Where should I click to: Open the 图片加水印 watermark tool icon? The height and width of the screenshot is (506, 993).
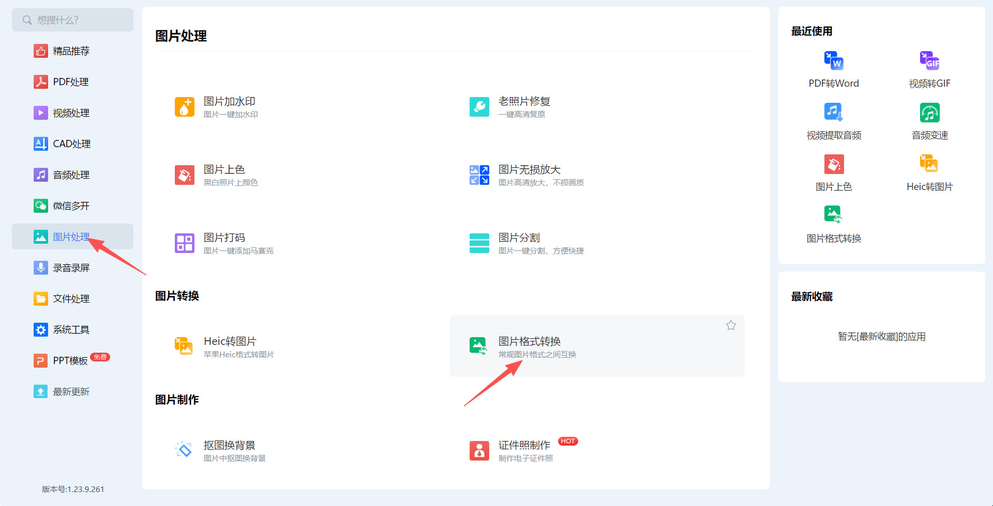pyautogui.click(x=185, y=107)
